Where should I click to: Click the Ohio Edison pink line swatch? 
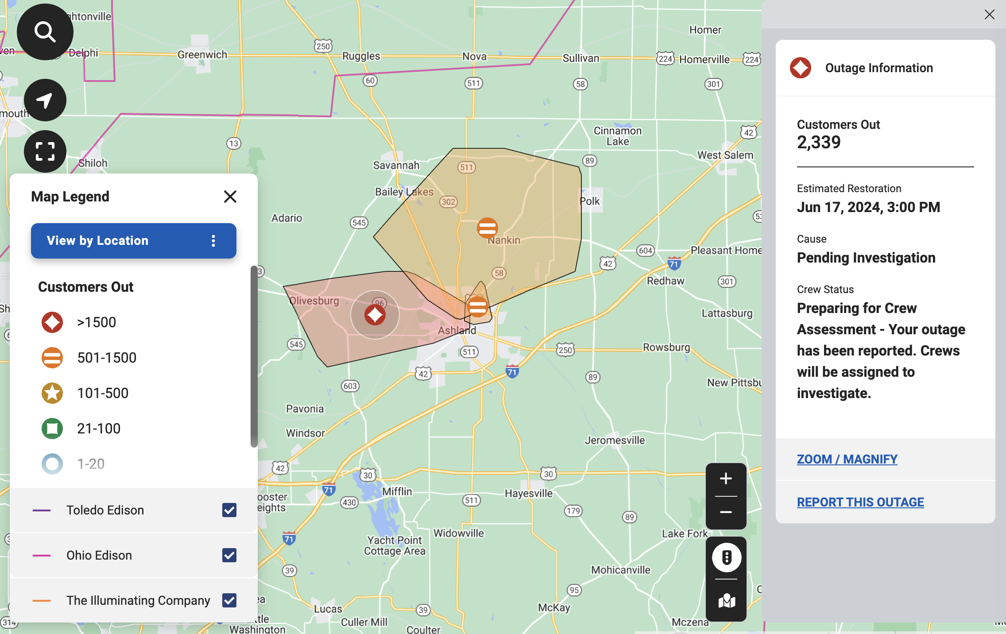(x=42, y=556)
